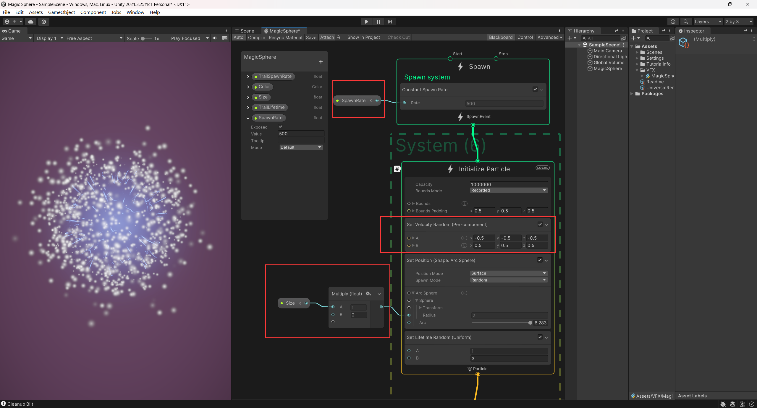Toggle the mute audio icon in Game view
The width and height of the screenshot is (757, 408).
(215, 38)
